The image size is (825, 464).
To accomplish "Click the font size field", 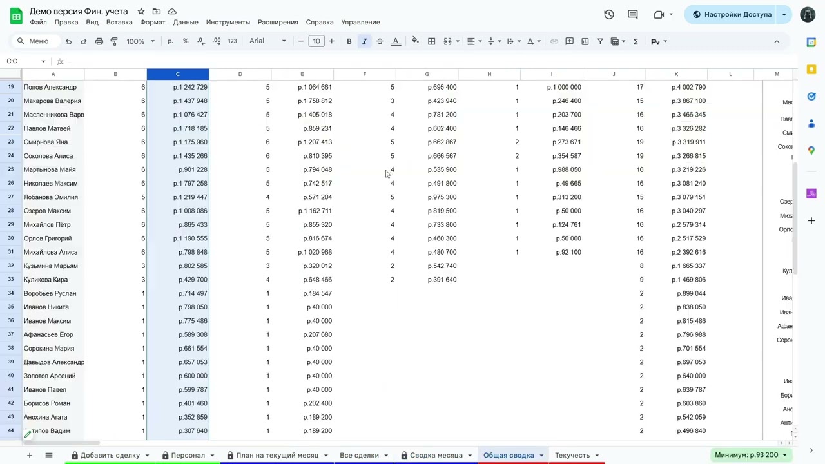I will tap(316, 41).
